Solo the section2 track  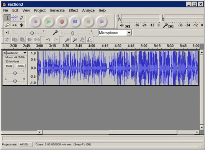(x=21, y=66)
